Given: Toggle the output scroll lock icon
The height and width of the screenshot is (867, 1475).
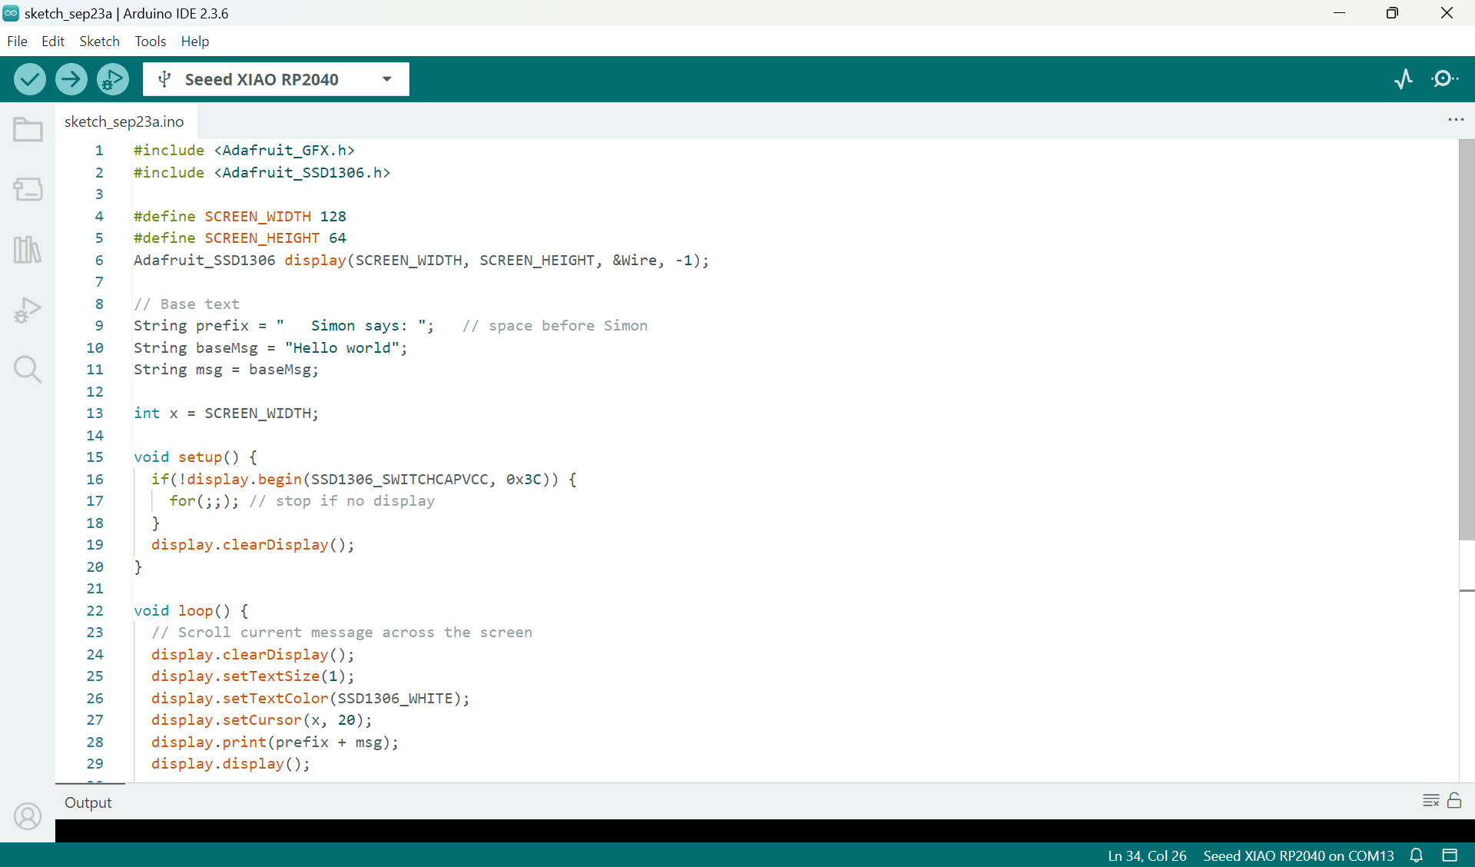Looking at the screenshot, I should click(x=1454, y=801).
